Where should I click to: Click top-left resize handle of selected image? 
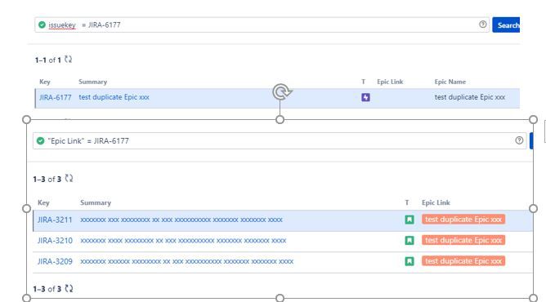(x=26, y=119)
